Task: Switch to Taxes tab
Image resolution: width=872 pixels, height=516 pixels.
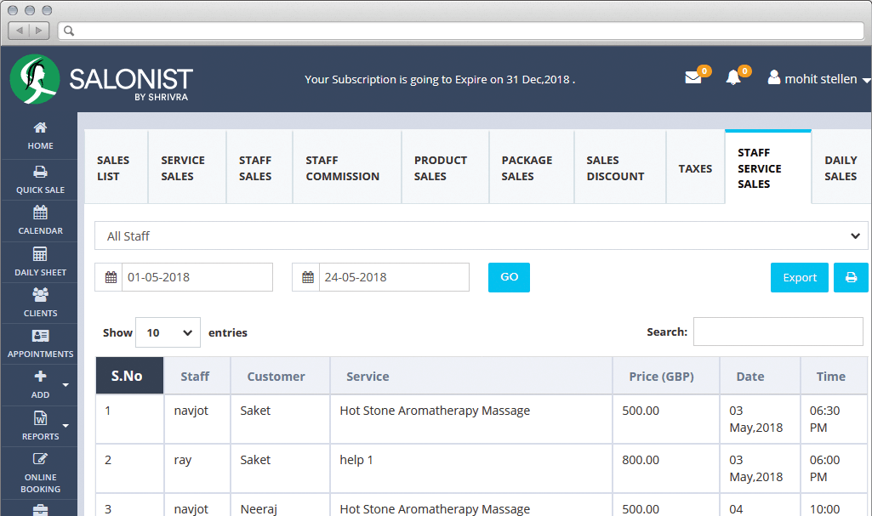Action: [695, 168]
